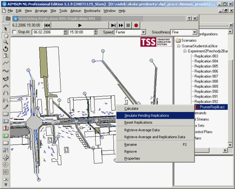Collapse the ScenarStudentskaUlice tree node
This screenshot has width=235, height=189.
pyautogui.click(x=178, y=46)
